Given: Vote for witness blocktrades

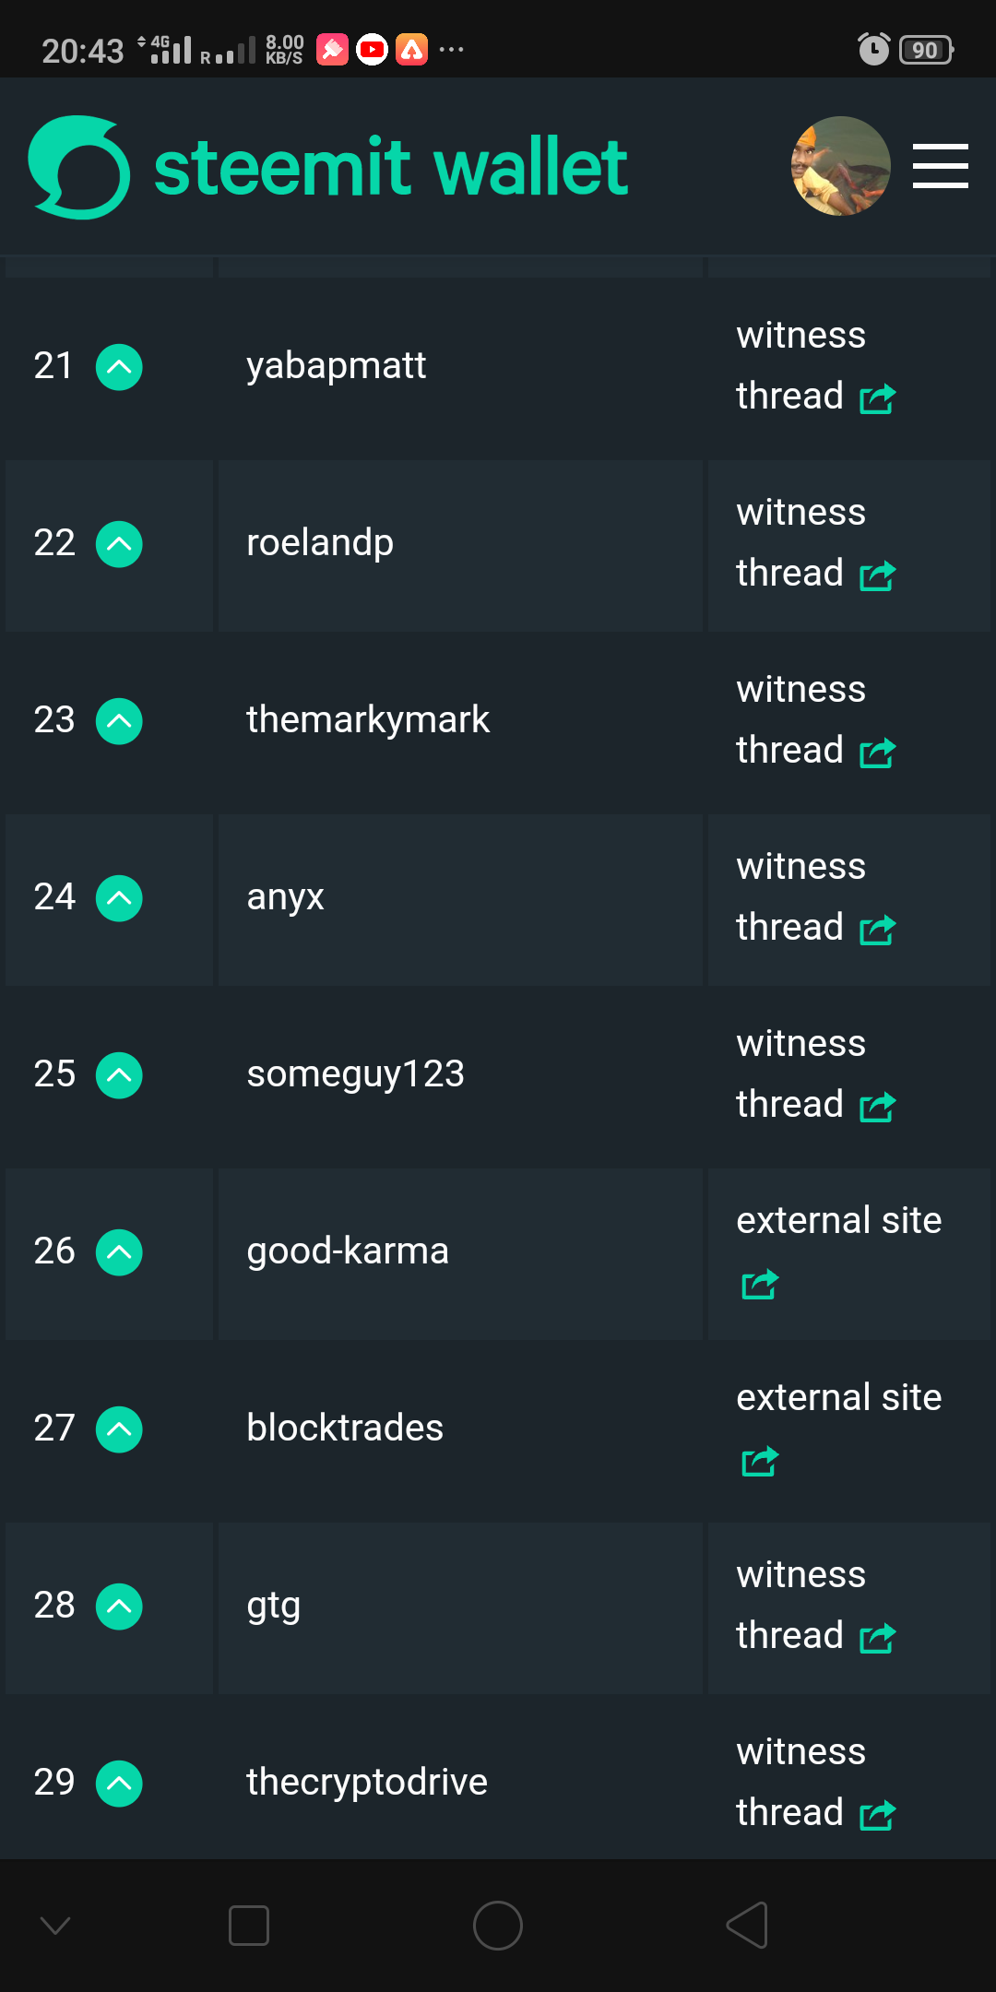Looking at the screenshot, I should coord(119,1429).
